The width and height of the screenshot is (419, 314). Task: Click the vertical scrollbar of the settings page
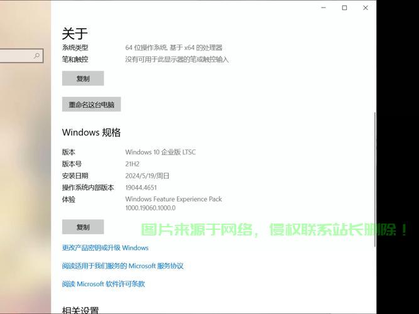pyautogui.click(x=374, y=179)
